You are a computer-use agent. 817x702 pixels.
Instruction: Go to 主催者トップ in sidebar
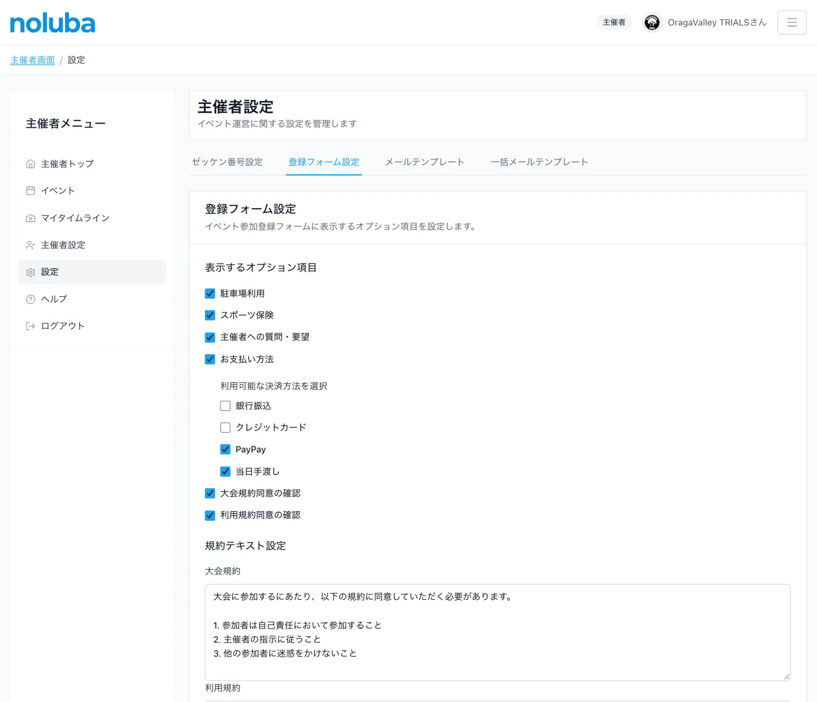click(x=92, y=164)
